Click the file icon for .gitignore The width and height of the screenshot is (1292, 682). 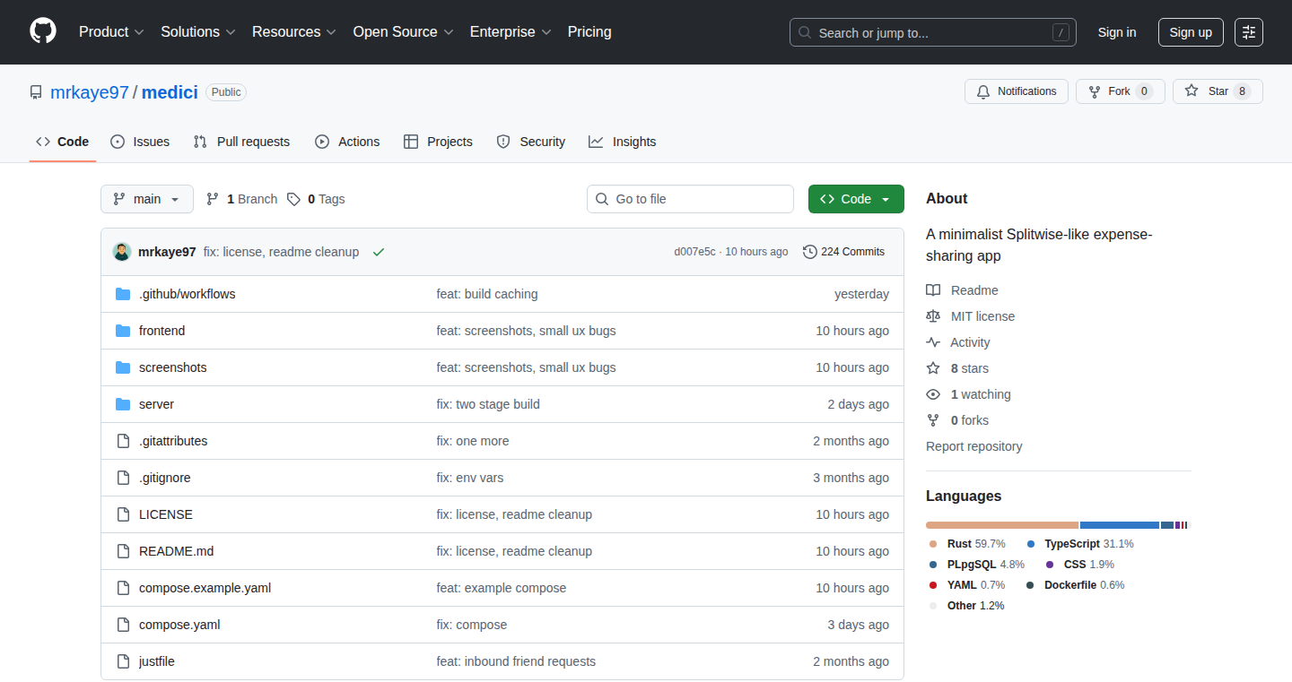click(x=123, y=478)
